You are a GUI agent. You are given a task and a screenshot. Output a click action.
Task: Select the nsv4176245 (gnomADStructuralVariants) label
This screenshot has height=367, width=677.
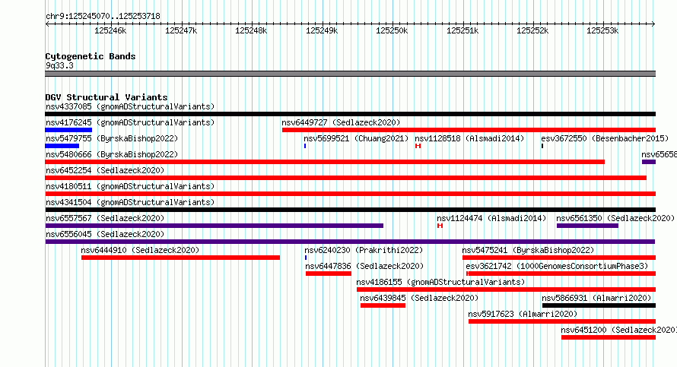tap(130, 122)
